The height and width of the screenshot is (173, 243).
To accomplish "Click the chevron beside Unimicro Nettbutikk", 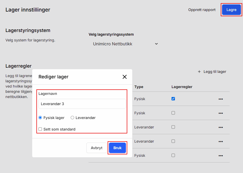I will 156,44.
